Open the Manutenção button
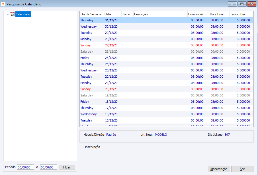 (219, 169)
